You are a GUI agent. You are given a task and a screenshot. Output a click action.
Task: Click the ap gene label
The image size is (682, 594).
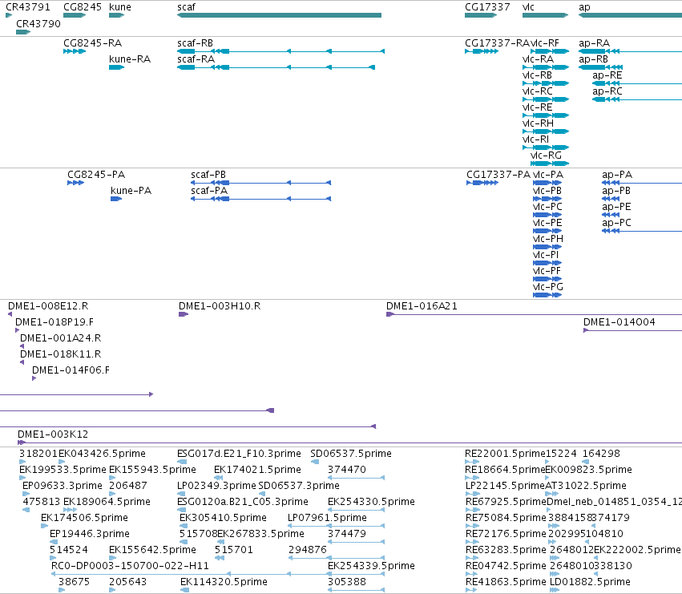click(x=584, y=7)
